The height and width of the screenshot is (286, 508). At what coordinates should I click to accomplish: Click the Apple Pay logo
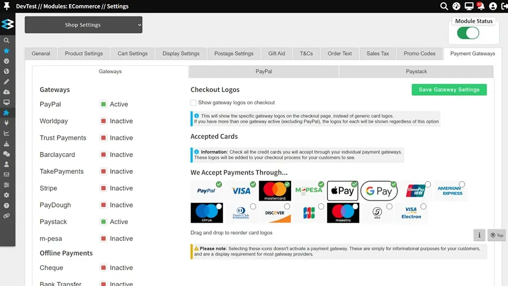click(x=343, y=191)
